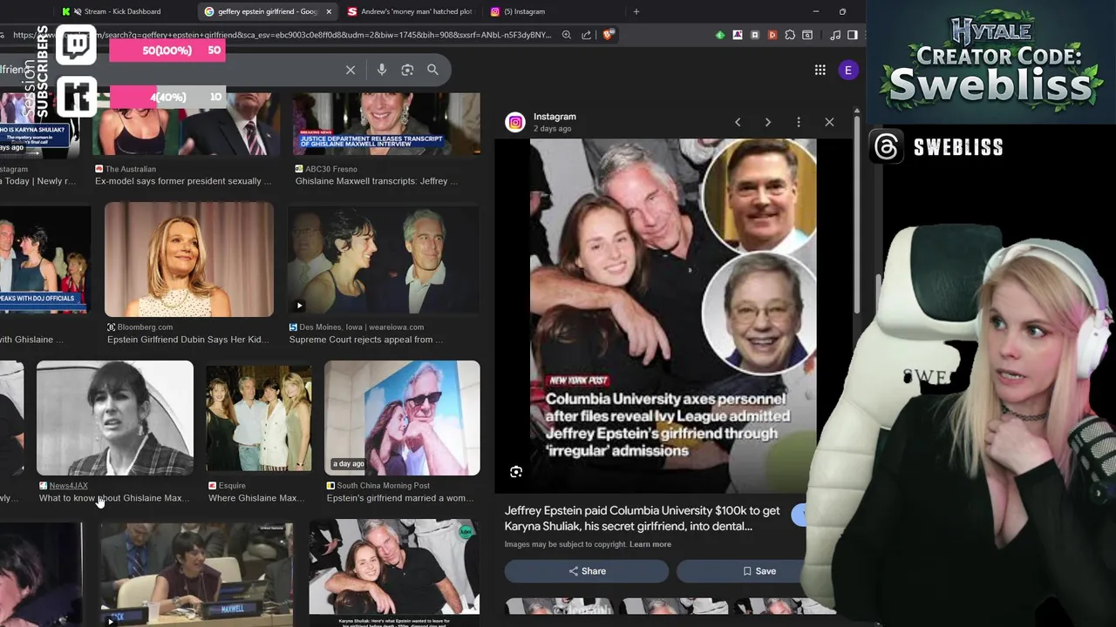
Task: Click Lens icon on previewed image
Action: [516, 471]
